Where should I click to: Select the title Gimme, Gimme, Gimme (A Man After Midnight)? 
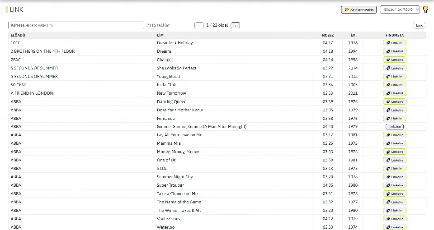[x=202, y=126]
